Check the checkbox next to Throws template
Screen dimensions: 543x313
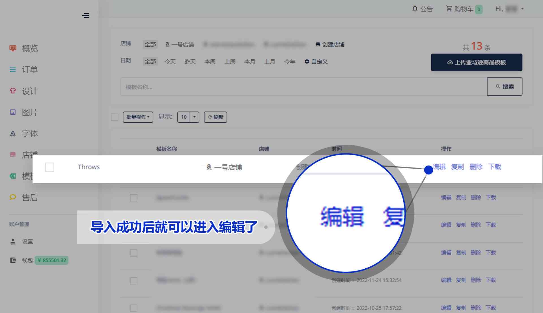tap(49, 167)
